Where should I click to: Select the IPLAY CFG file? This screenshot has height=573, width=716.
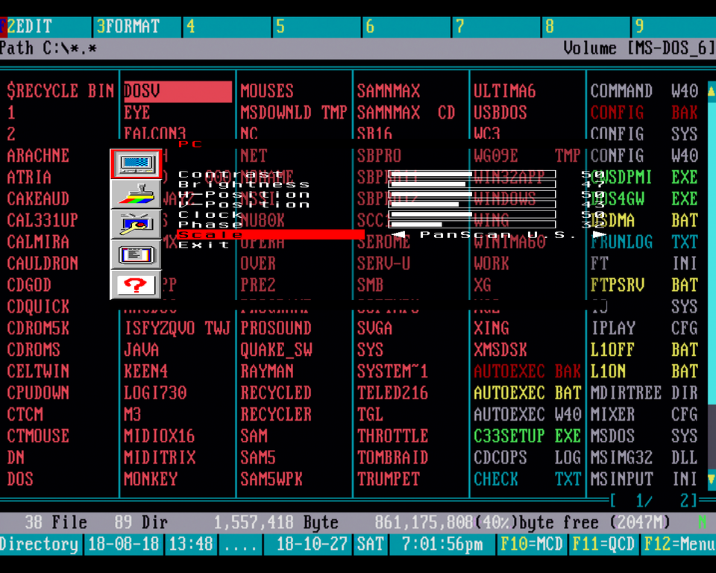coord(644,328)
